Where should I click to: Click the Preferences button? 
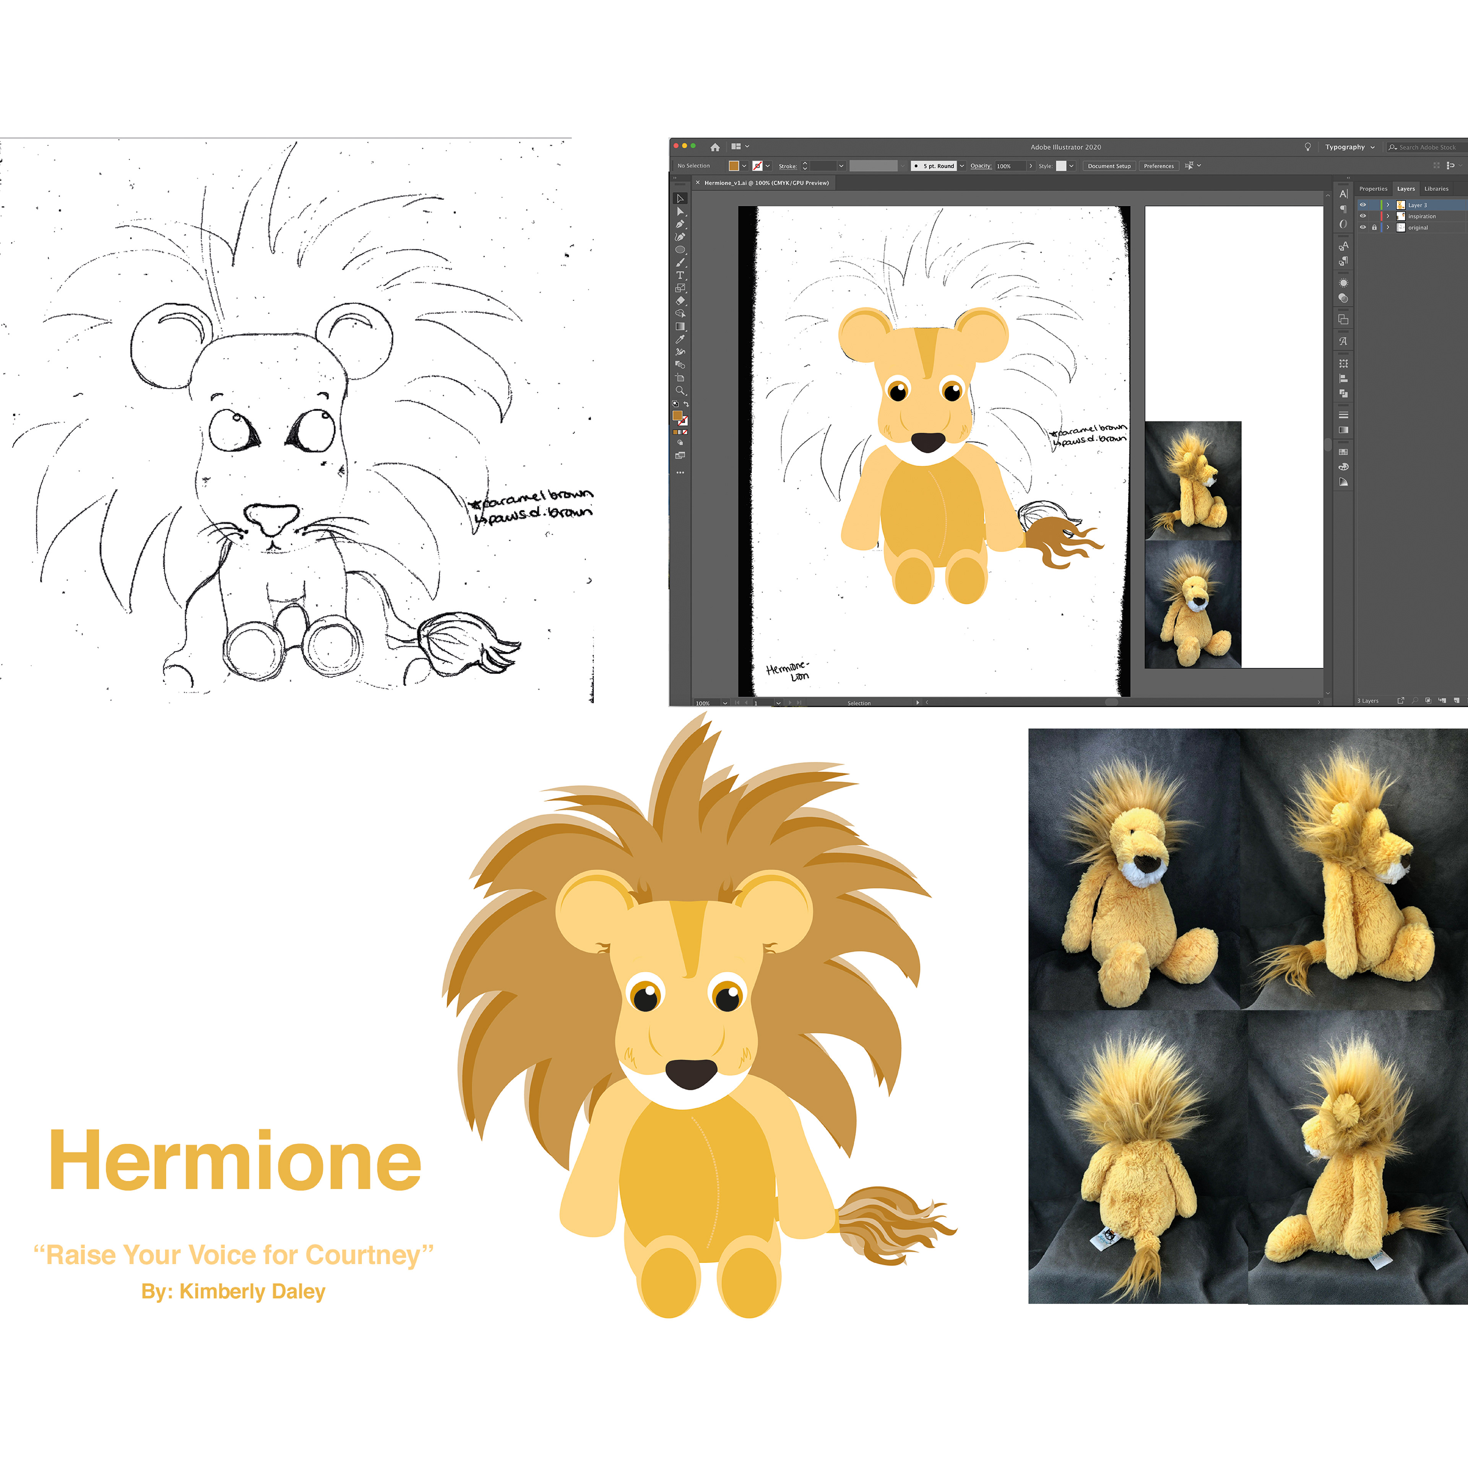[1158, 166]
